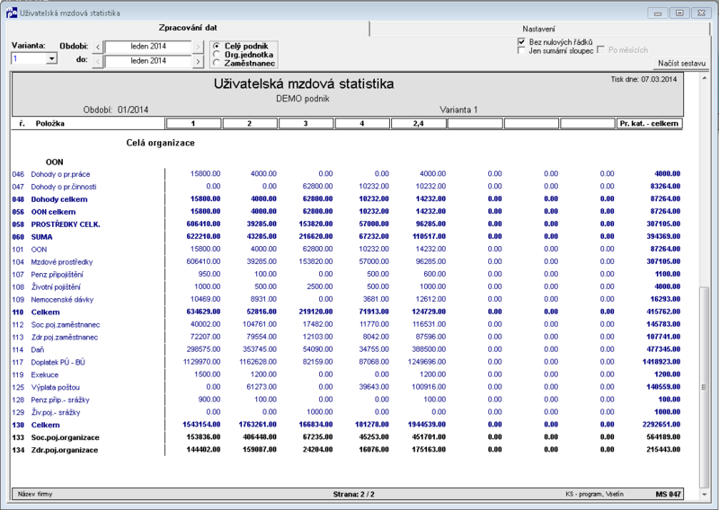
Task: Click next arrow for Období start month
Action: 198,47
